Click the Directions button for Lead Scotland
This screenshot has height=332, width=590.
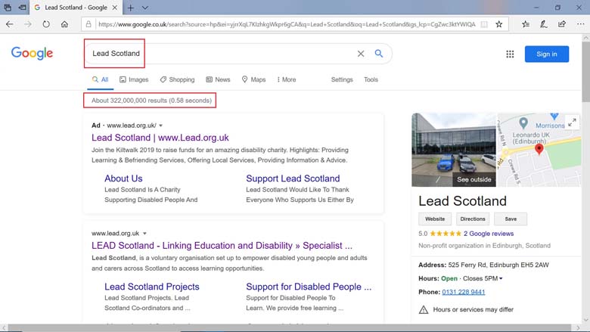(x=473, y=219)
